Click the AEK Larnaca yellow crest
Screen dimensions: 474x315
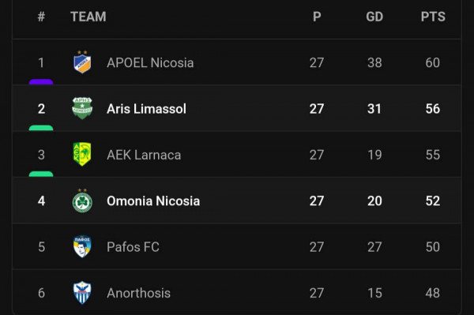tap(82, 154)
